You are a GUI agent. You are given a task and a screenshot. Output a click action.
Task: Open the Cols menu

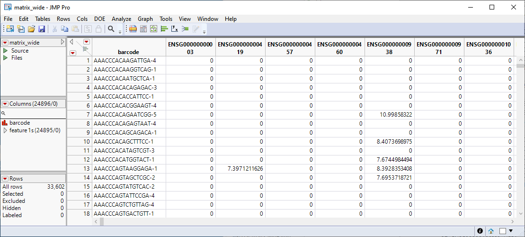click(82, 19)
